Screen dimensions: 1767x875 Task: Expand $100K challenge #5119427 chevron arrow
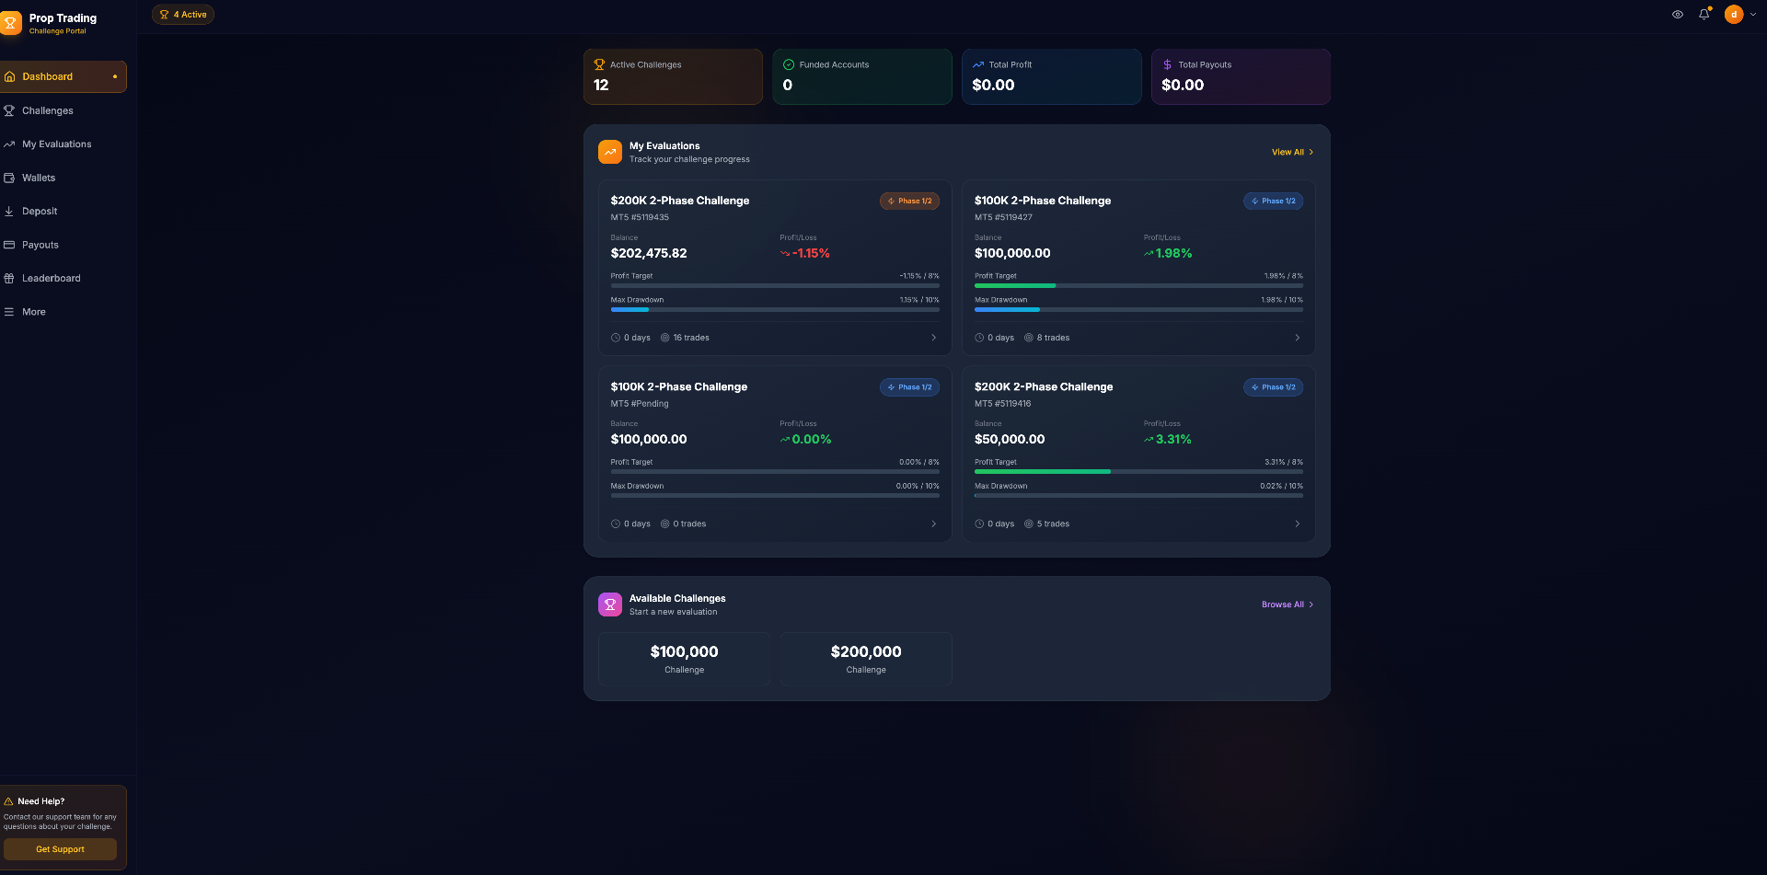point(1297,338)
